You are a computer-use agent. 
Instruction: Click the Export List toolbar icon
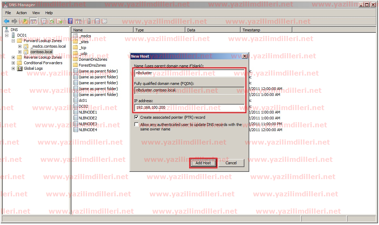click(60, 21)
